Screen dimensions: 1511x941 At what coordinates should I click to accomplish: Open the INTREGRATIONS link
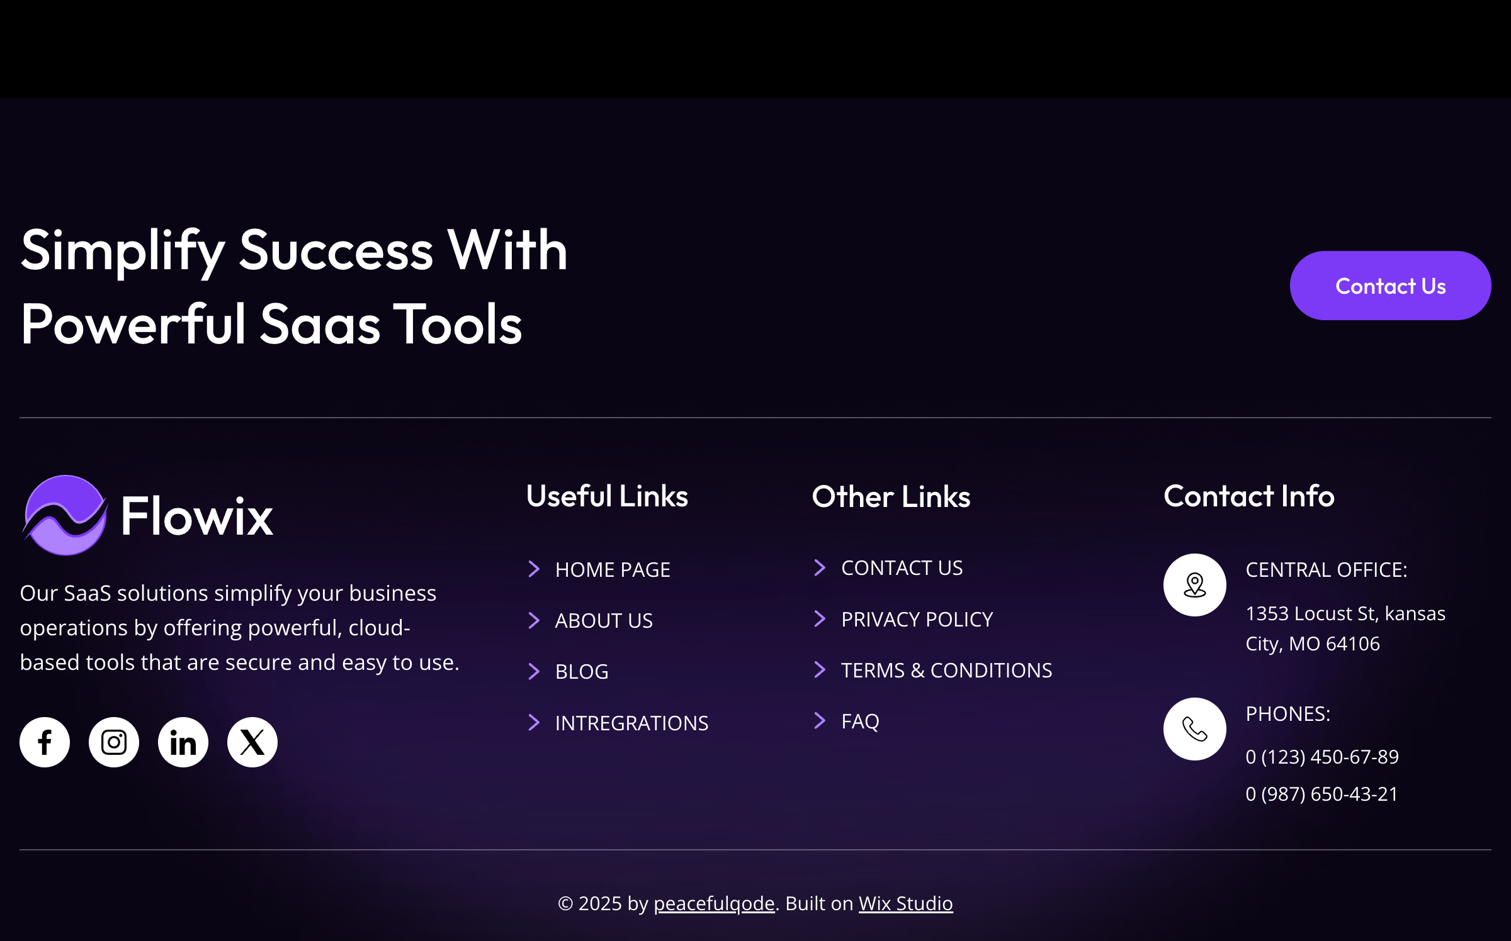[x=631, y=723]
